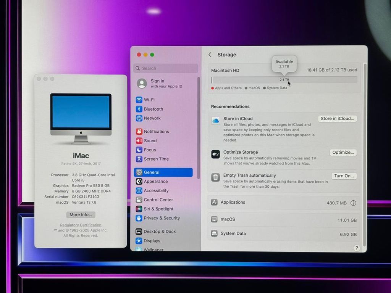Click the help question mark button
This screenshot has width=391, height=293.
pos(357,248)
